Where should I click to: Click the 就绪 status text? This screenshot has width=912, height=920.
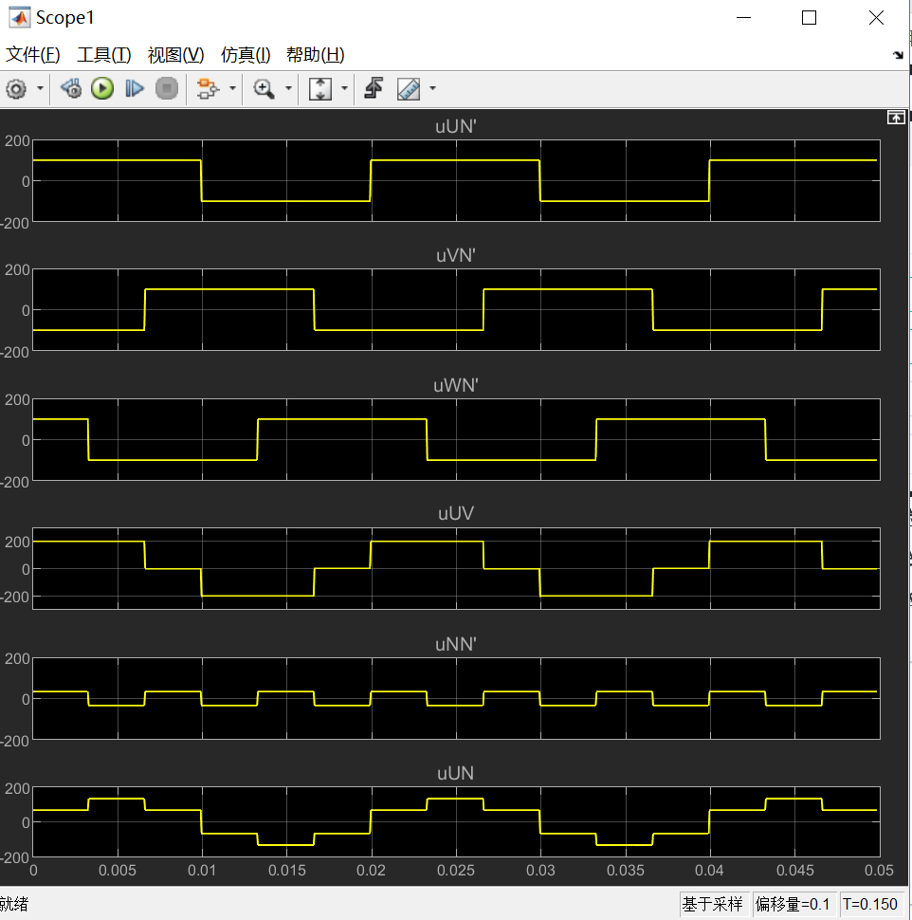(x=14, y=904)
